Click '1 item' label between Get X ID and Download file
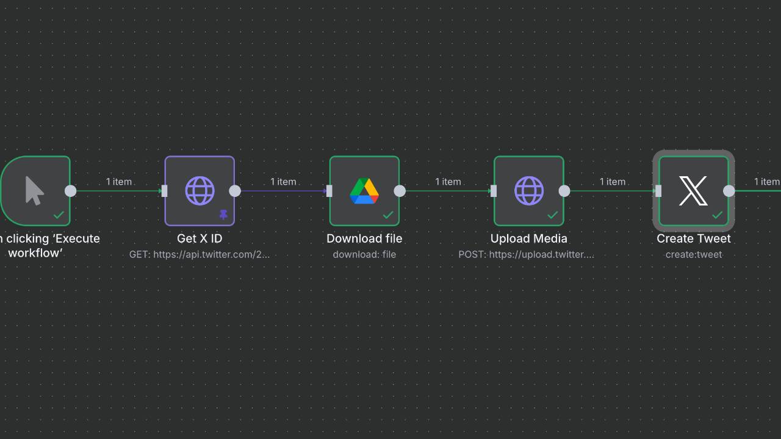 [x=283, y=182]
